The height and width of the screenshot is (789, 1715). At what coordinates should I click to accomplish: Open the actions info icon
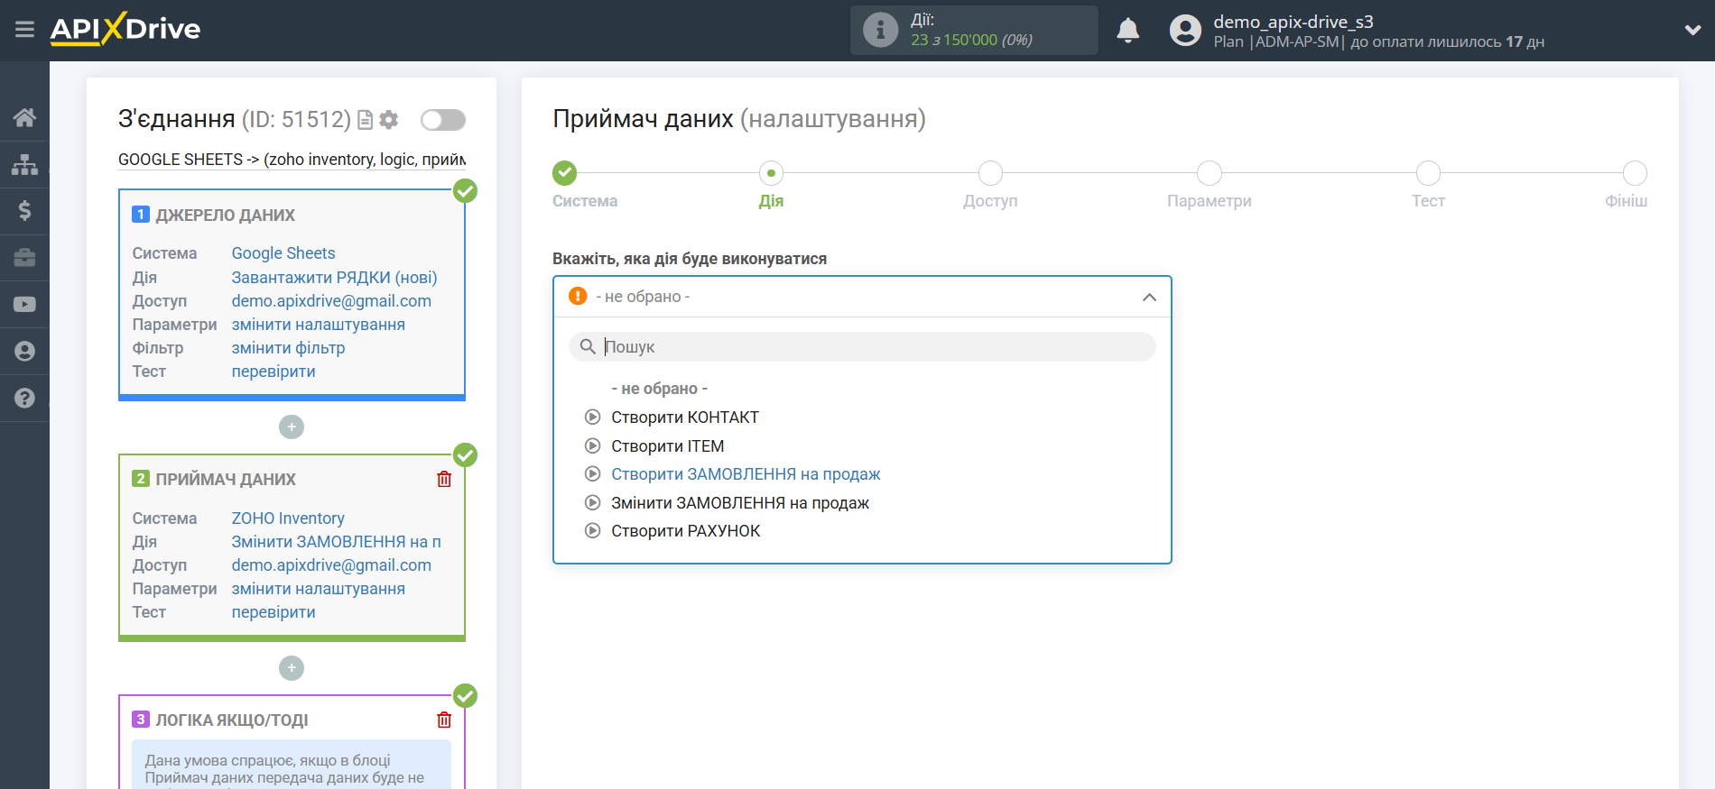pos(880,30)
